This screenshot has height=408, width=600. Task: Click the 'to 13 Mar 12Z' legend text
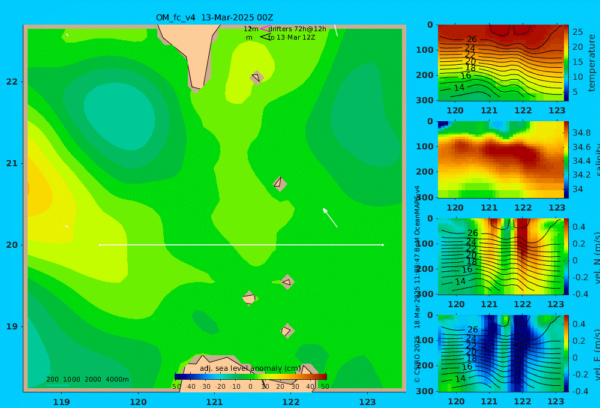click(x=292, y=38)
